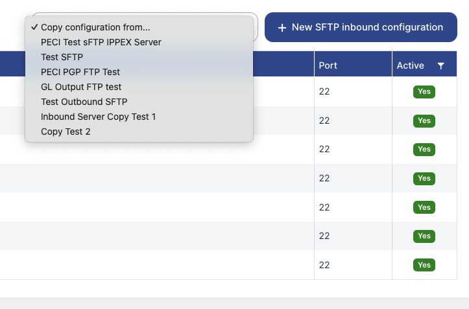Select 'Test SFTP' from the dropdown list

(62, 57)
